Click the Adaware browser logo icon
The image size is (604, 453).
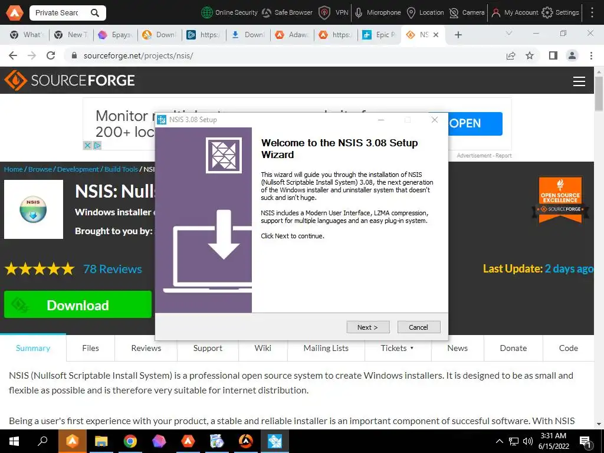click(x=15, y=13)
